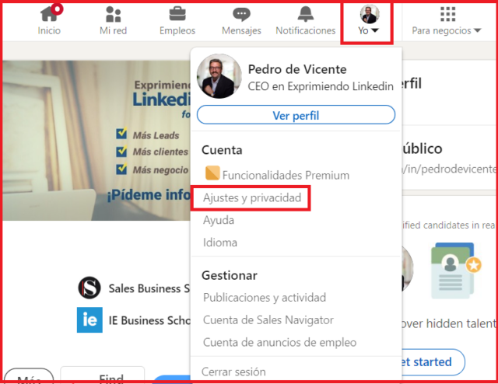Open Mensajes chat bubble icon
The width and height of the screenshot is (498, 384).
click(241, 15)
